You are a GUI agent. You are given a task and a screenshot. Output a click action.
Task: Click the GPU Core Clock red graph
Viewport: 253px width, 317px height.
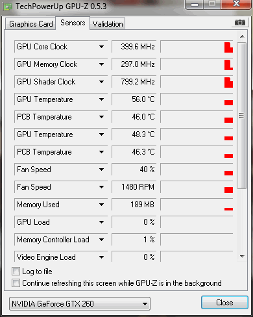(197, 47)
